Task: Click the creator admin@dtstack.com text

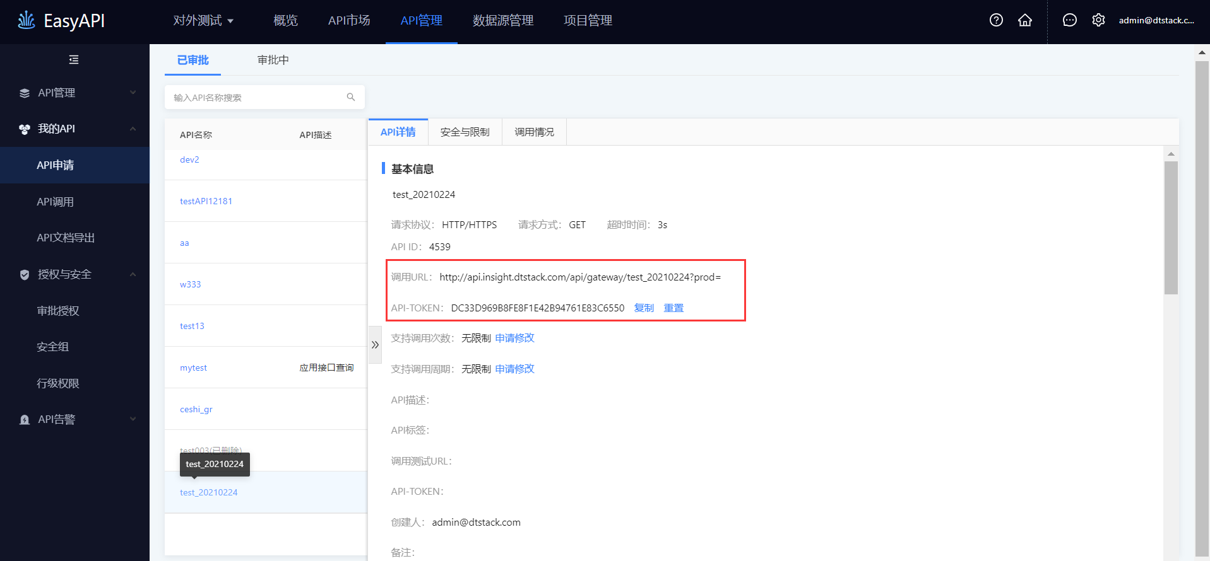Action: (476, 522)
